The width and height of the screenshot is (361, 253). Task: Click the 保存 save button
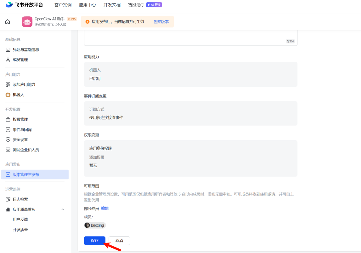click(95, 240)
